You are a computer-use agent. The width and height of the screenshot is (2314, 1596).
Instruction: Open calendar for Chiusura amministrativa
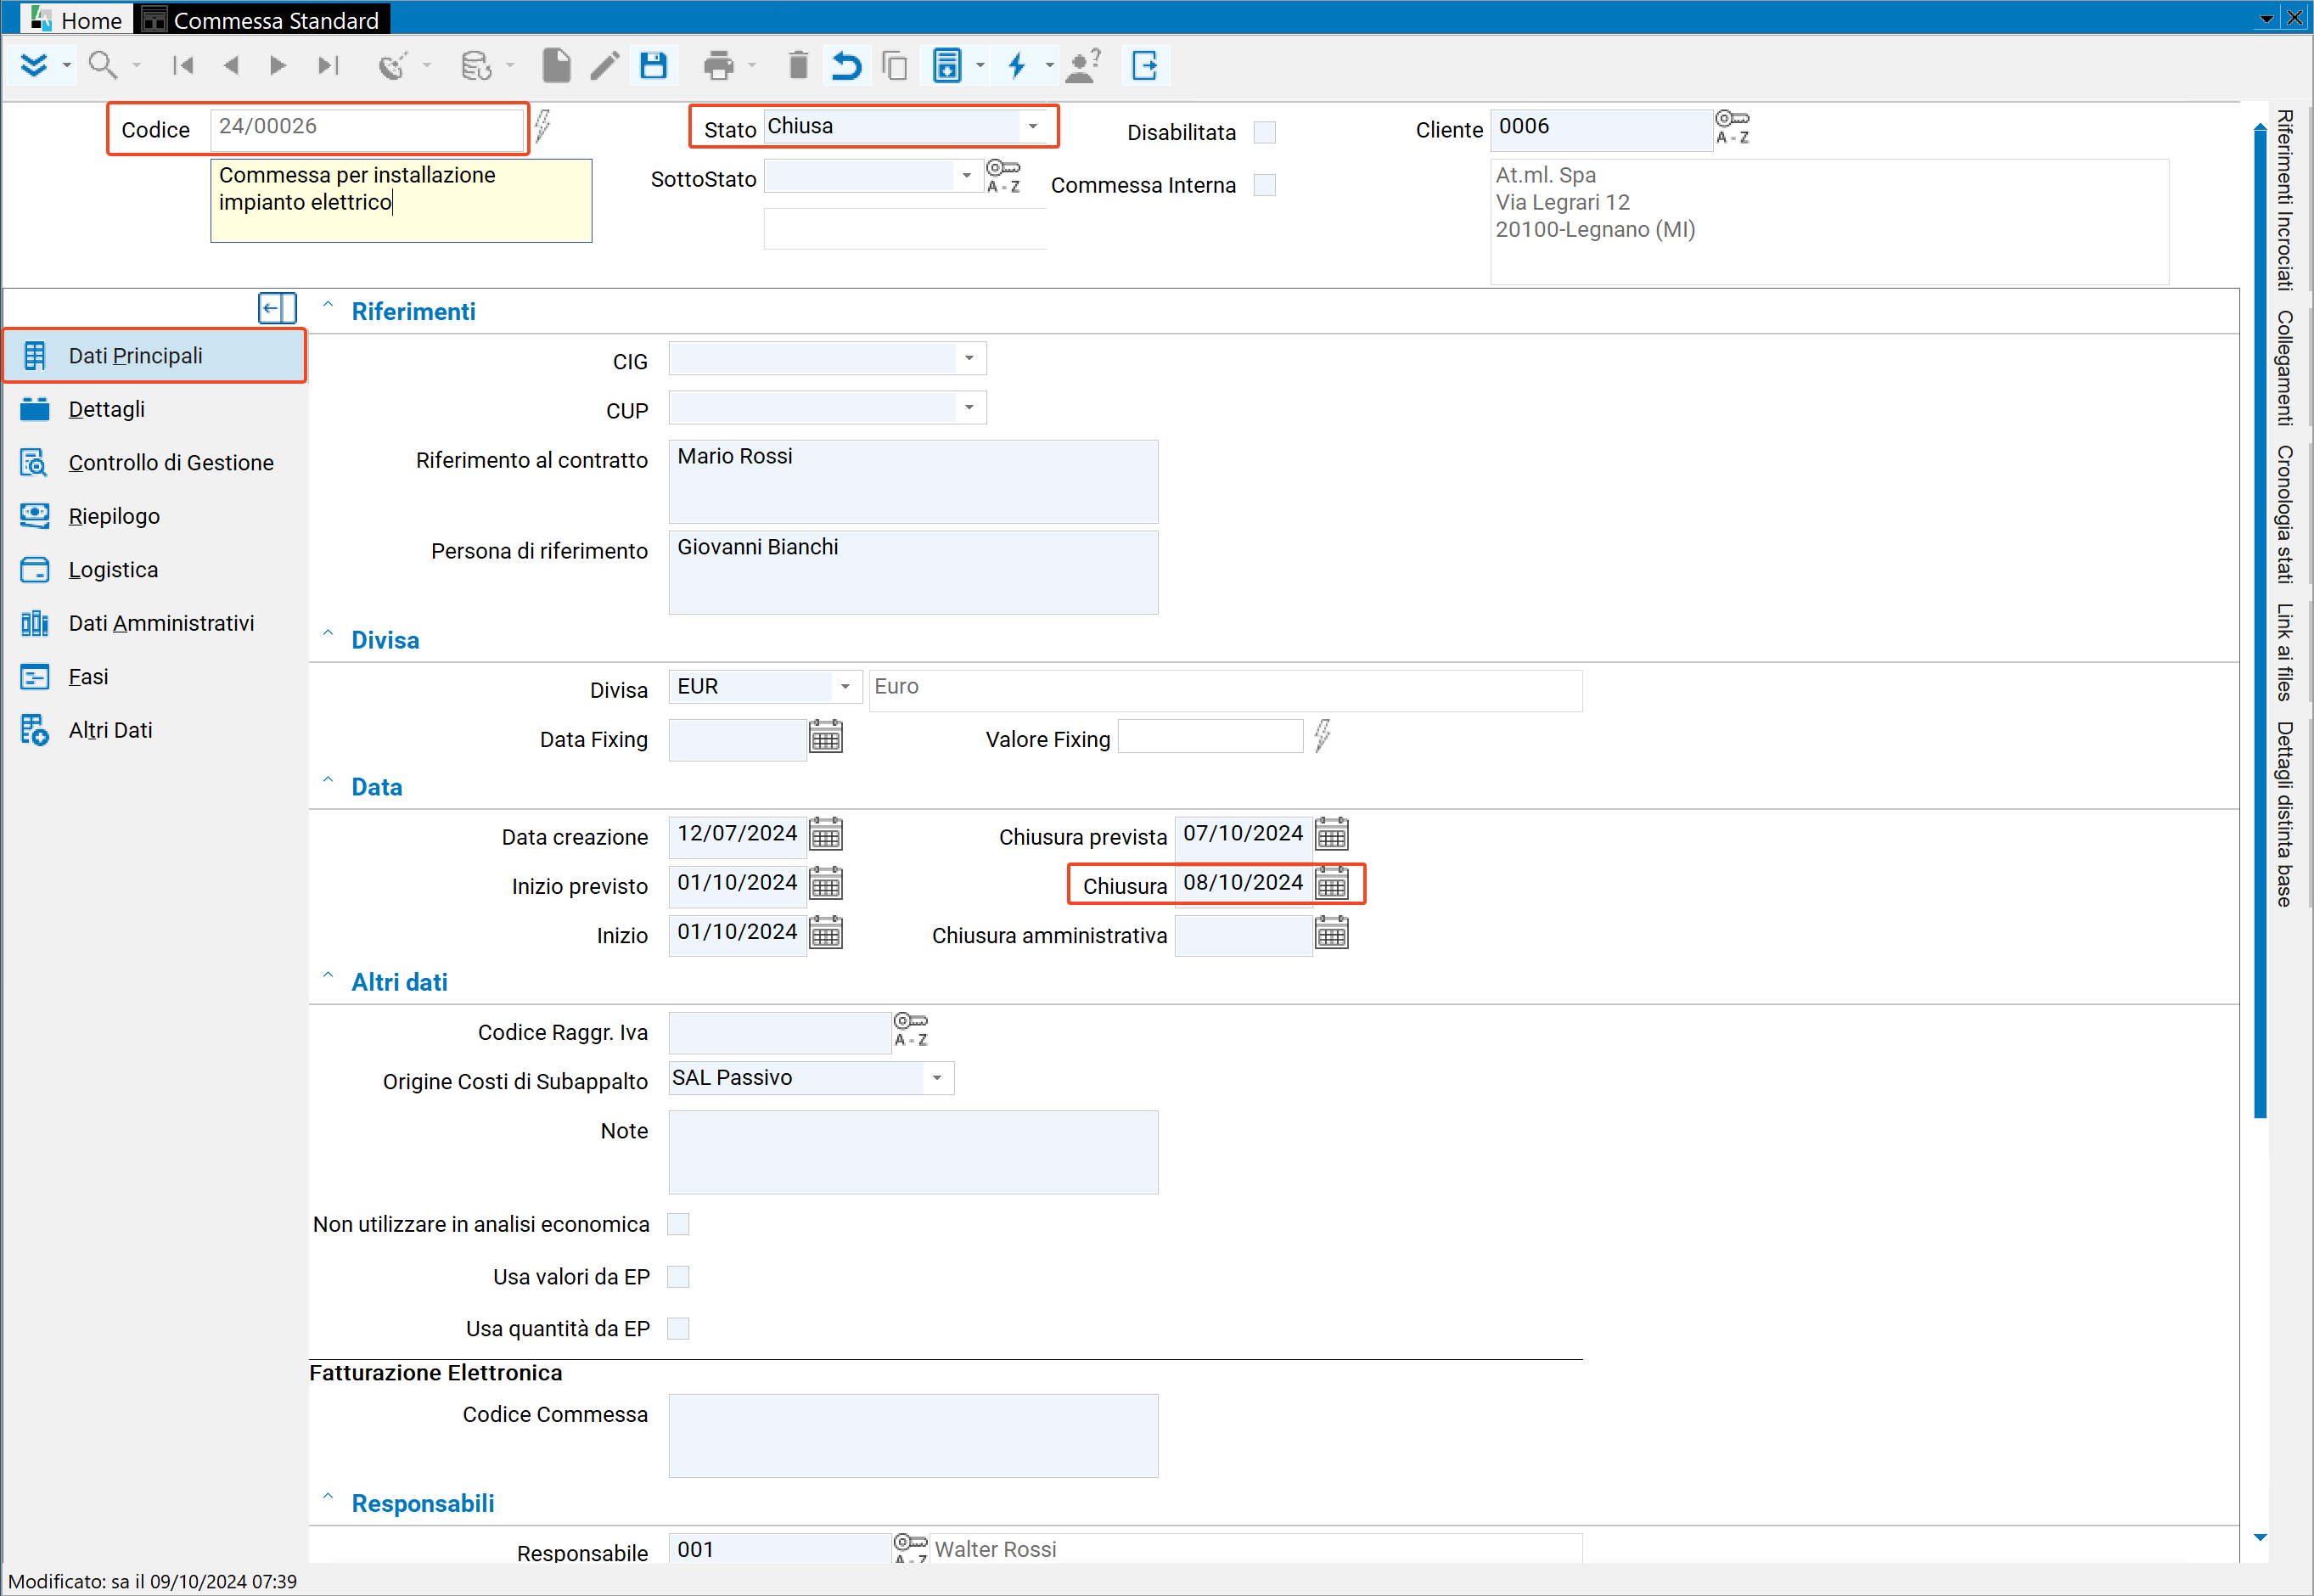pyautogui.click(x=1332, y=934)
